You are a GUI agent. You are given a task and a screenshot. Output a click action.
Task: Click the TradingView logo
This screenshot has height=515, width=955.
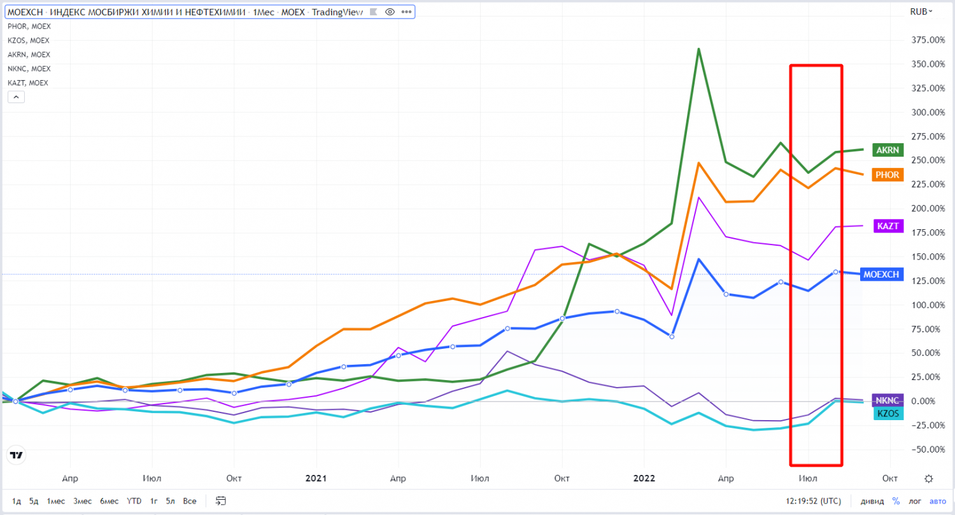coord(17,455)
